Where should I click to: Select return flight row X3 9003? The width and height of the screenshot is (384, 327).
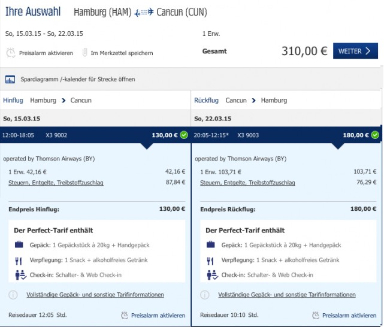[286, 135]
